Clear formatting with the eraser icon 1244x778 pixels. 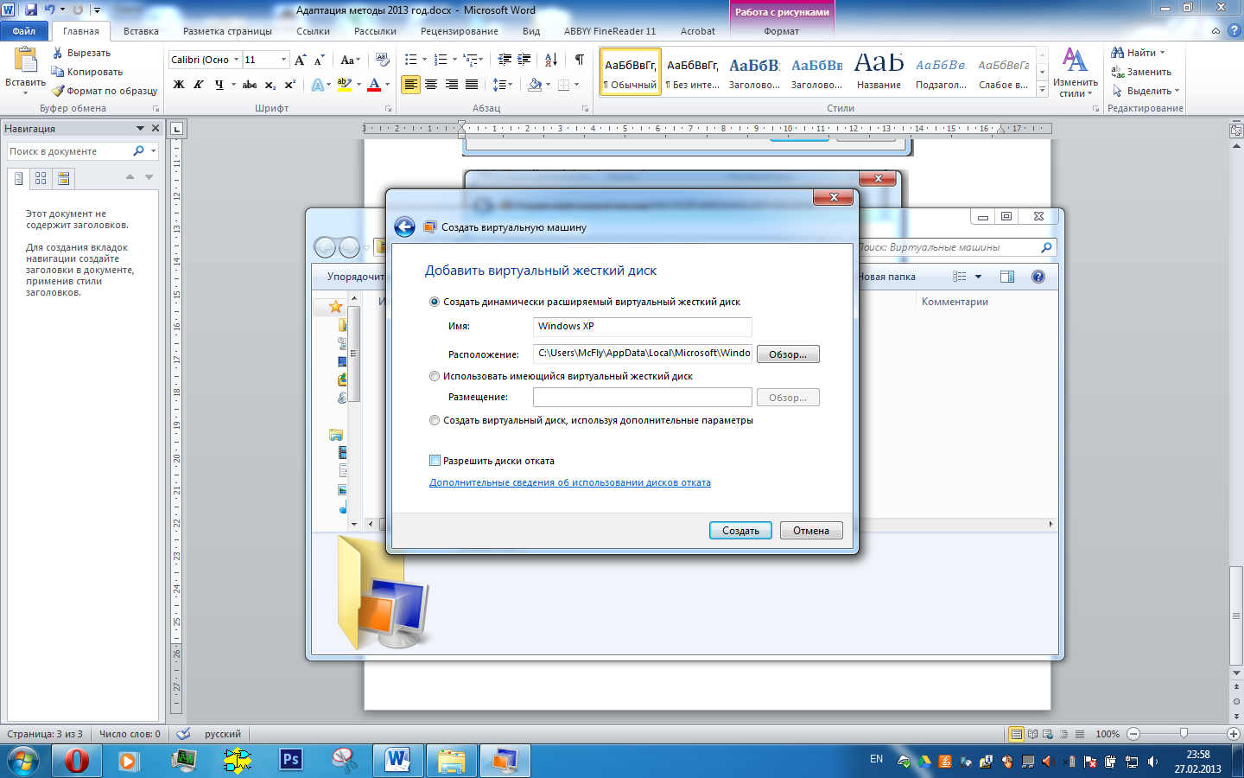click(383, 60)
